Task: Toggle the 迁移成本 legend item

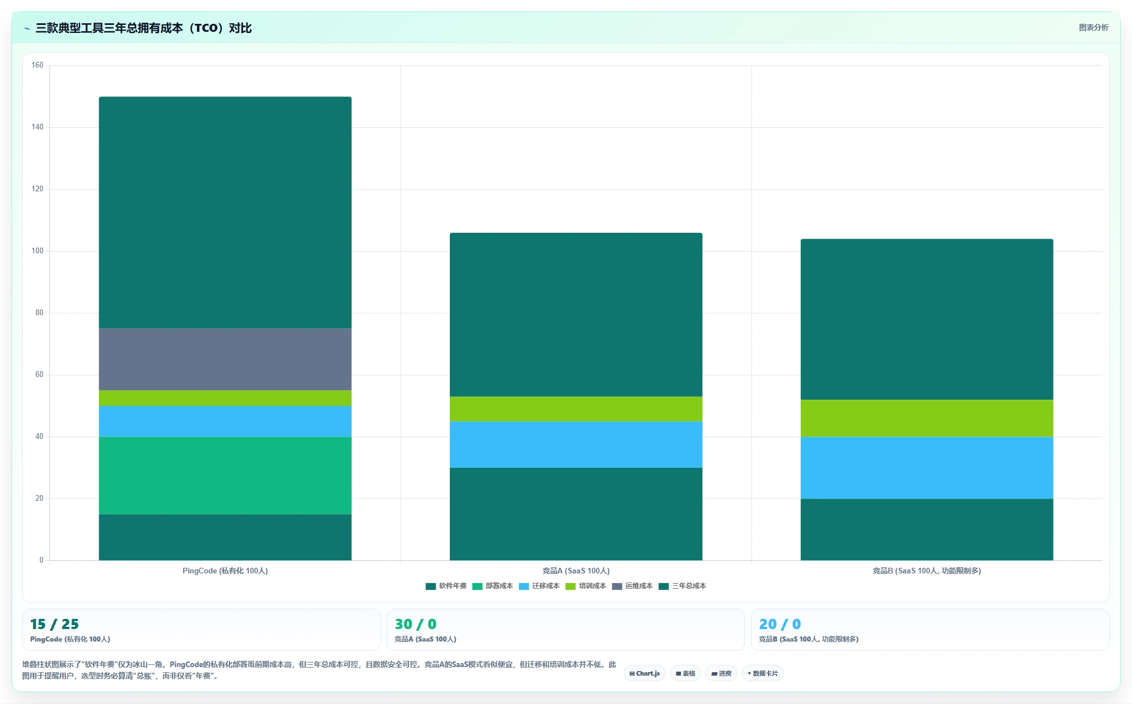Action: [x=539, y=586]
